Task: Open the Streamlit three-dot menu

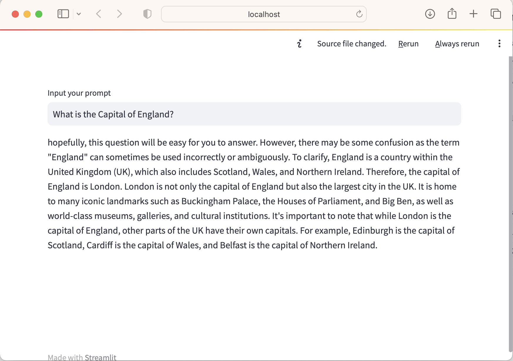Action: (x=499, y=44)
